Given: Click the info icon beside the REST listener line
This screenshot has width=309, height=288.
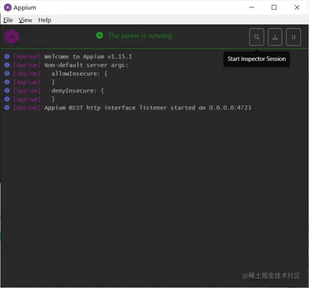Looking at the screenshot, I should pos(7,108).
